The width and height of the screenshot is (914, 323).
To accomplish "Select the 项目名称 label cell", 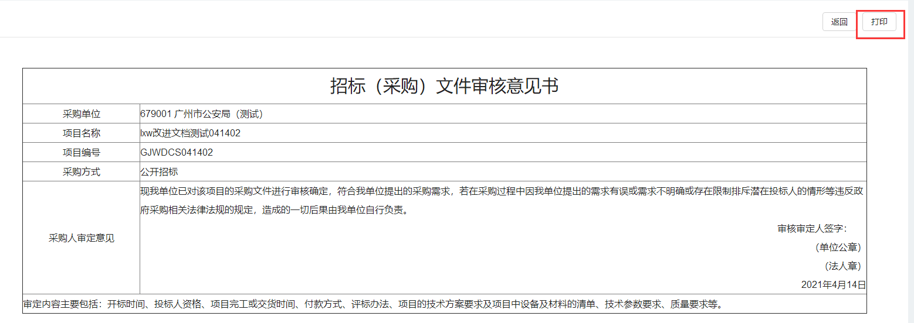I will coord(82,133).
